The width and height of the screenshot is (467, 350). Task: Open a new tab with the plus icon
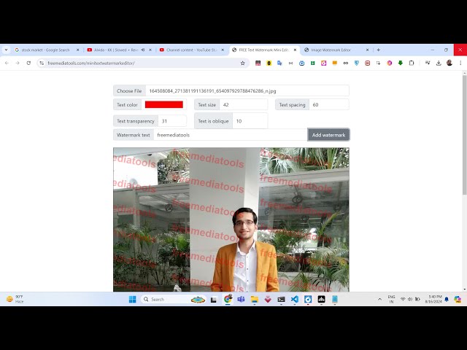tap(378, 50)
